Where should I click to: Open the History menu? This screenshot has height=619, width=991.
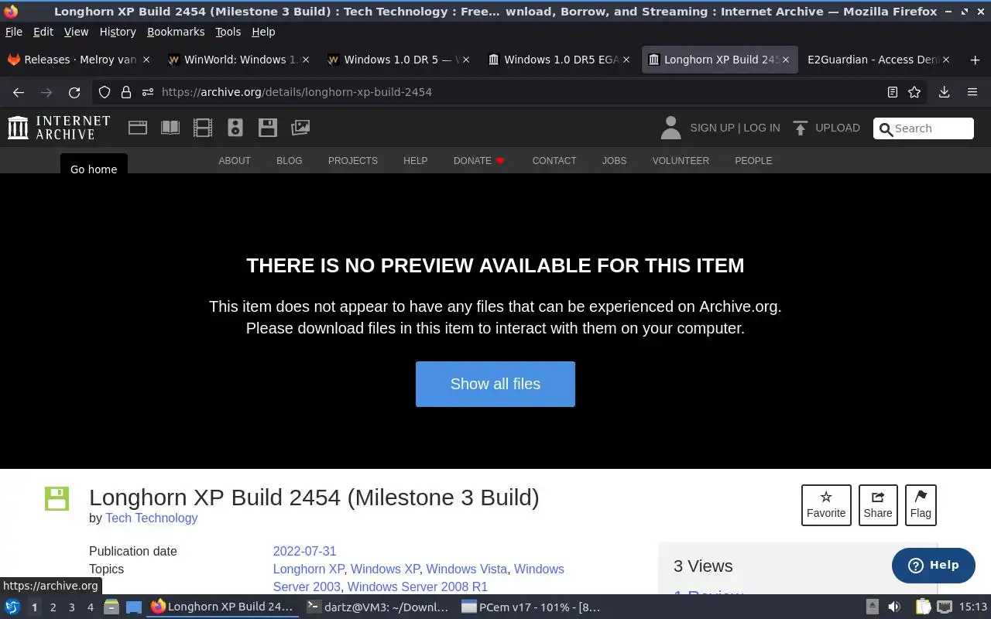click(118, 32)
